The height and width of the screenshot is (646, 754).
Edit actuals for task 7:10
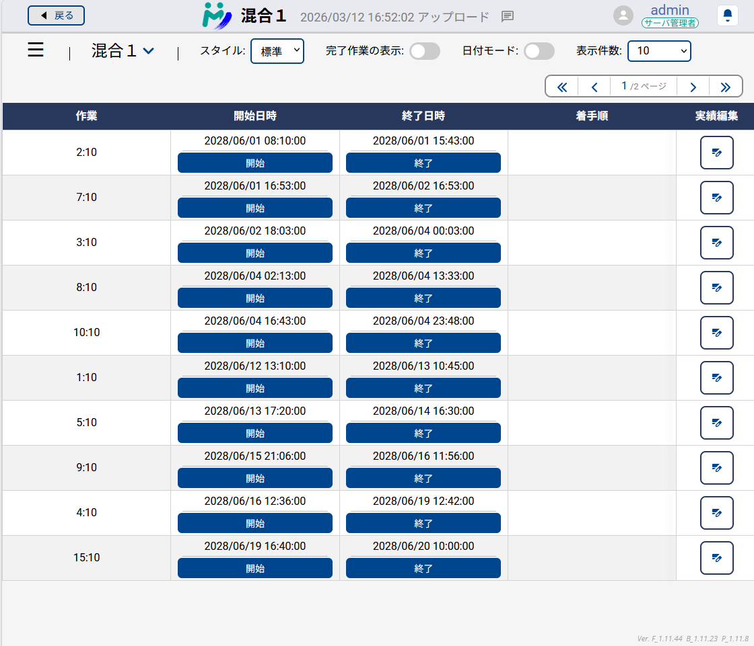716,198
